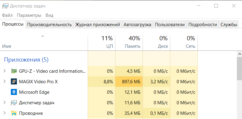Viewport: 242px width, 119px height.
Task: Expand the MAGIX Video Pro X entry
Action: (5, 81)
